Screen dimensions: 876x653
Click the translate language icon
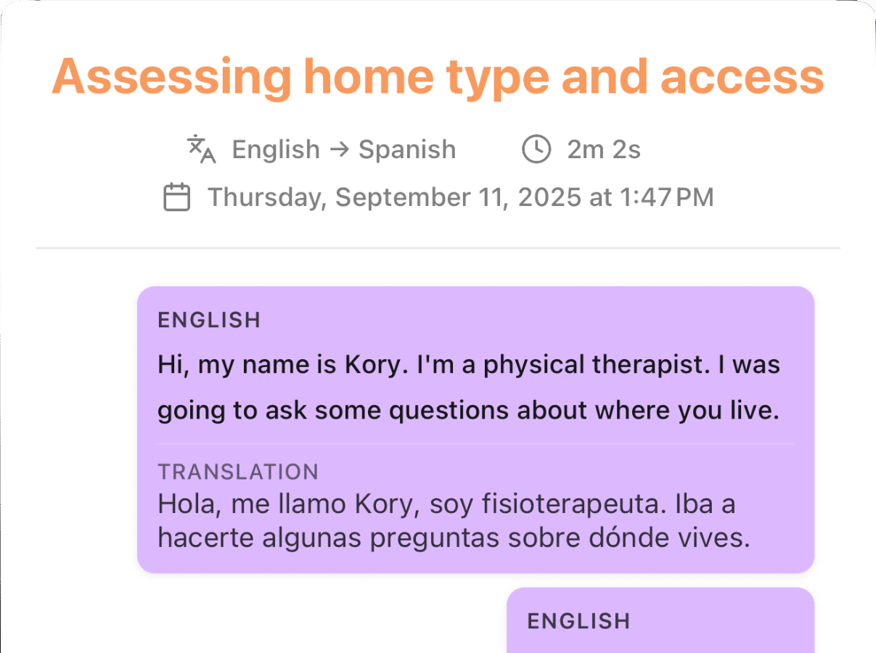tap(202, 149)
